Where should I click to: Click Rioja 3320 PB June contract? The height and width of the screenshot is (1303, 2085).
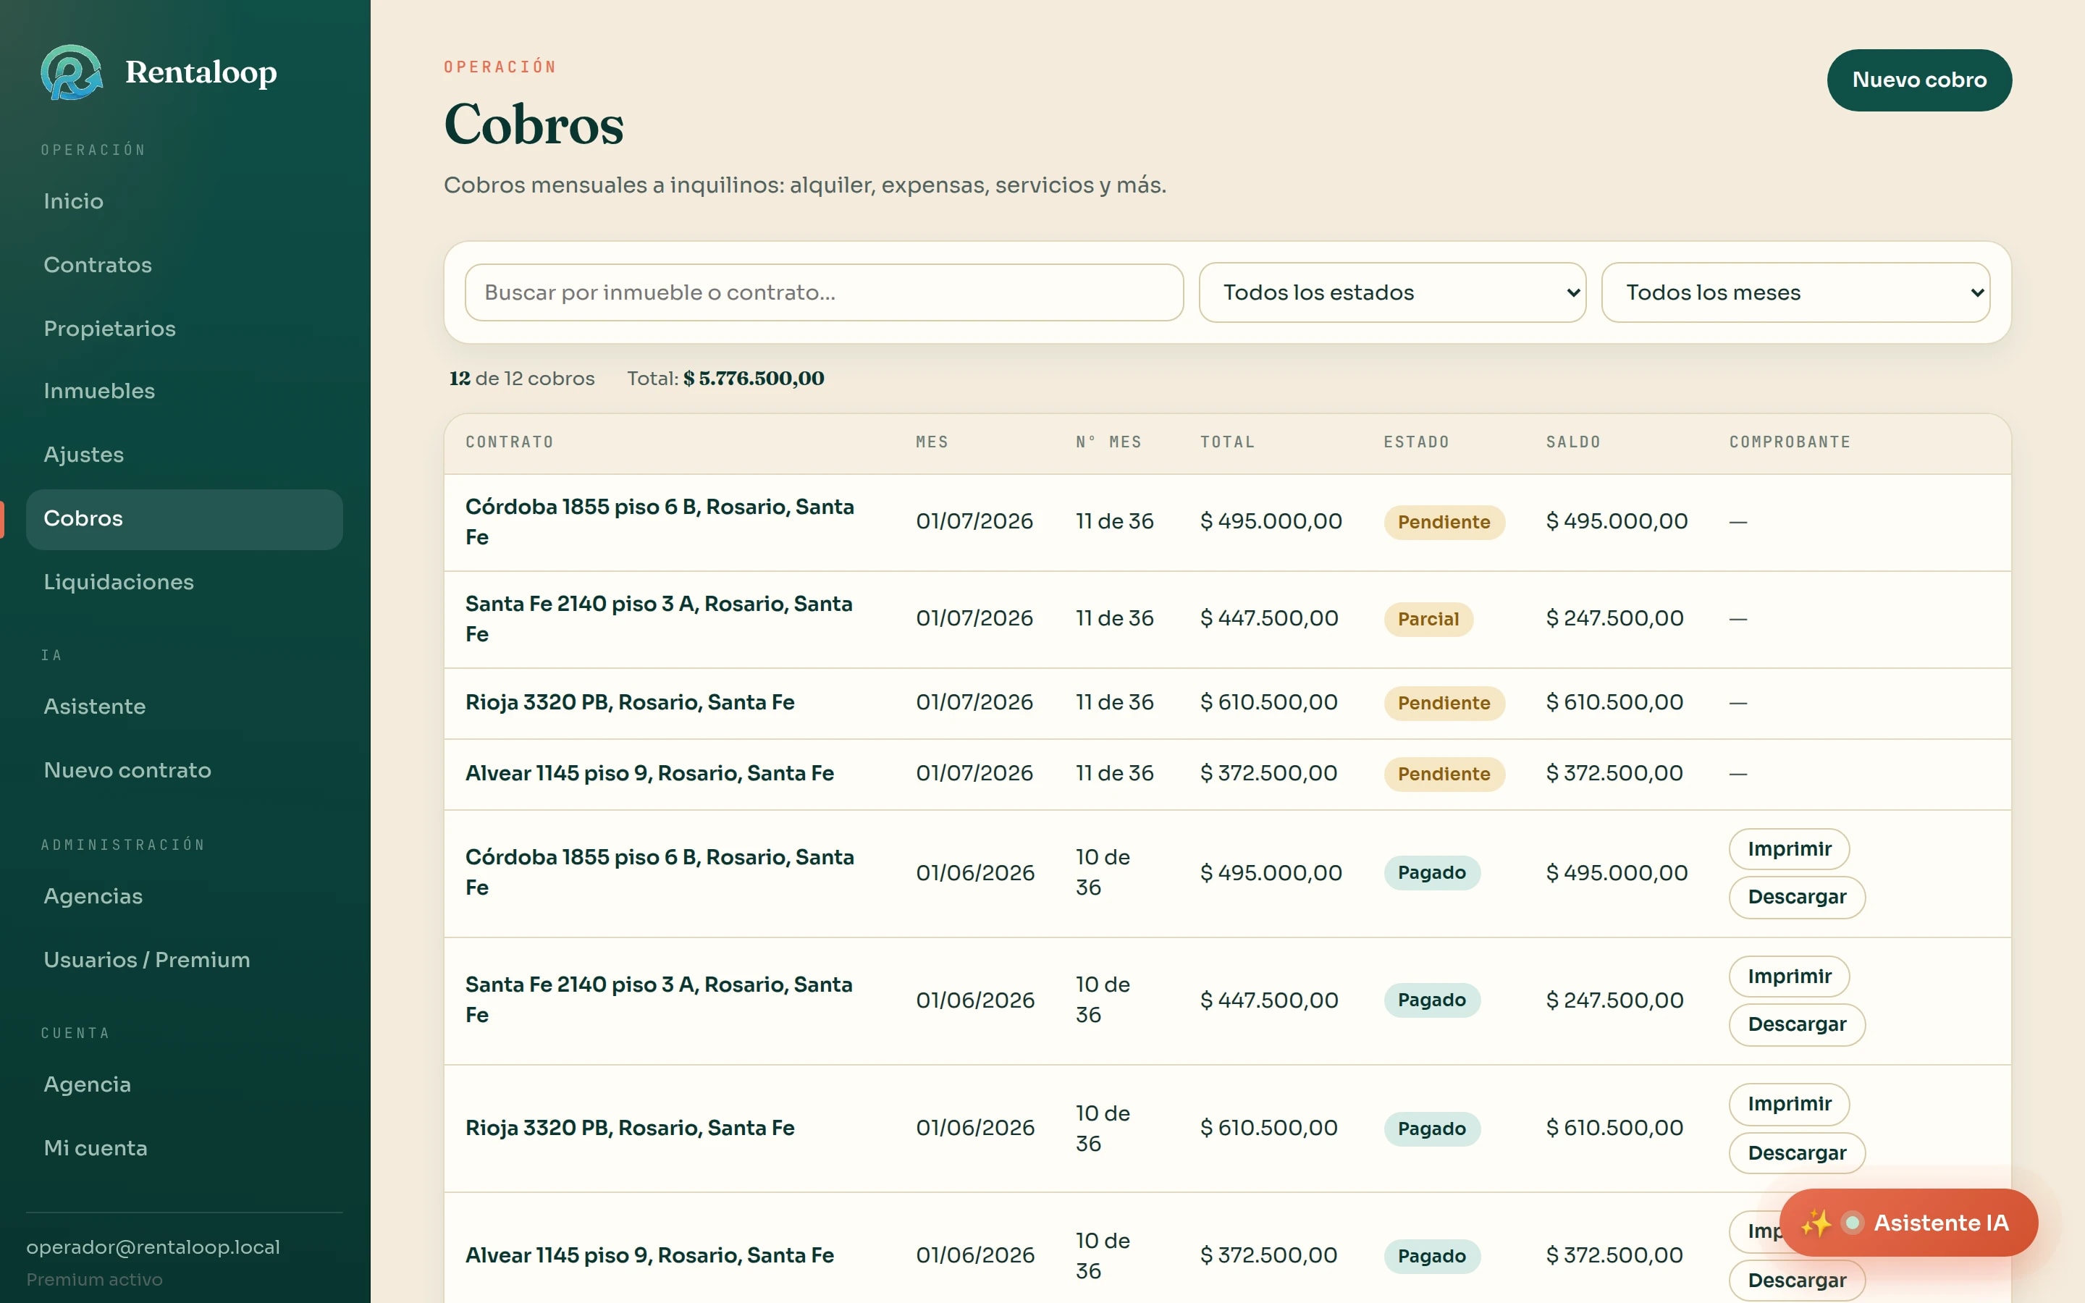point(630,1128)
